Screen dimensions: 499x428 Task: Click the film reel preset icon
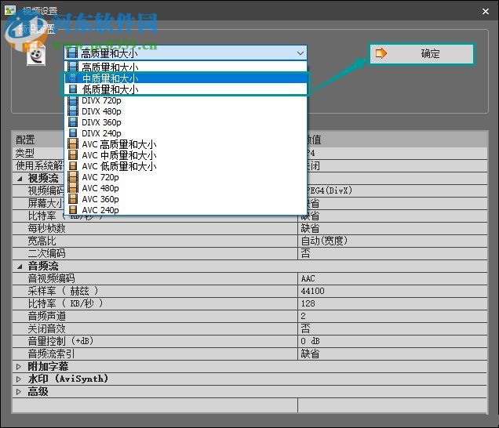[x=36, y=55]
